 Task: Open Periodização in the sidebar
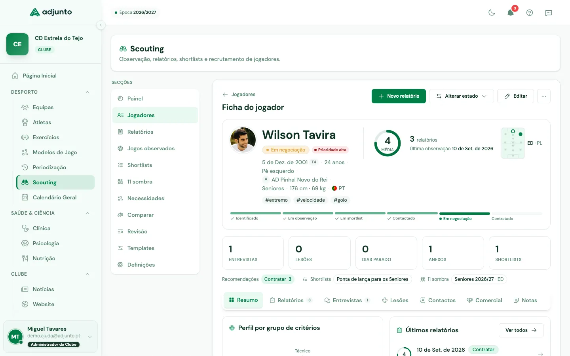coord(55,167)
